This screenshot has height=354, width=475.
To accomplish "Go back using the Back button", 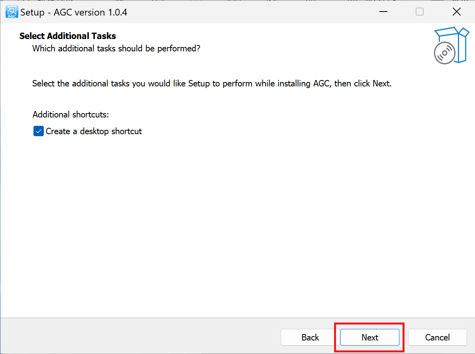I will [310, 337].
